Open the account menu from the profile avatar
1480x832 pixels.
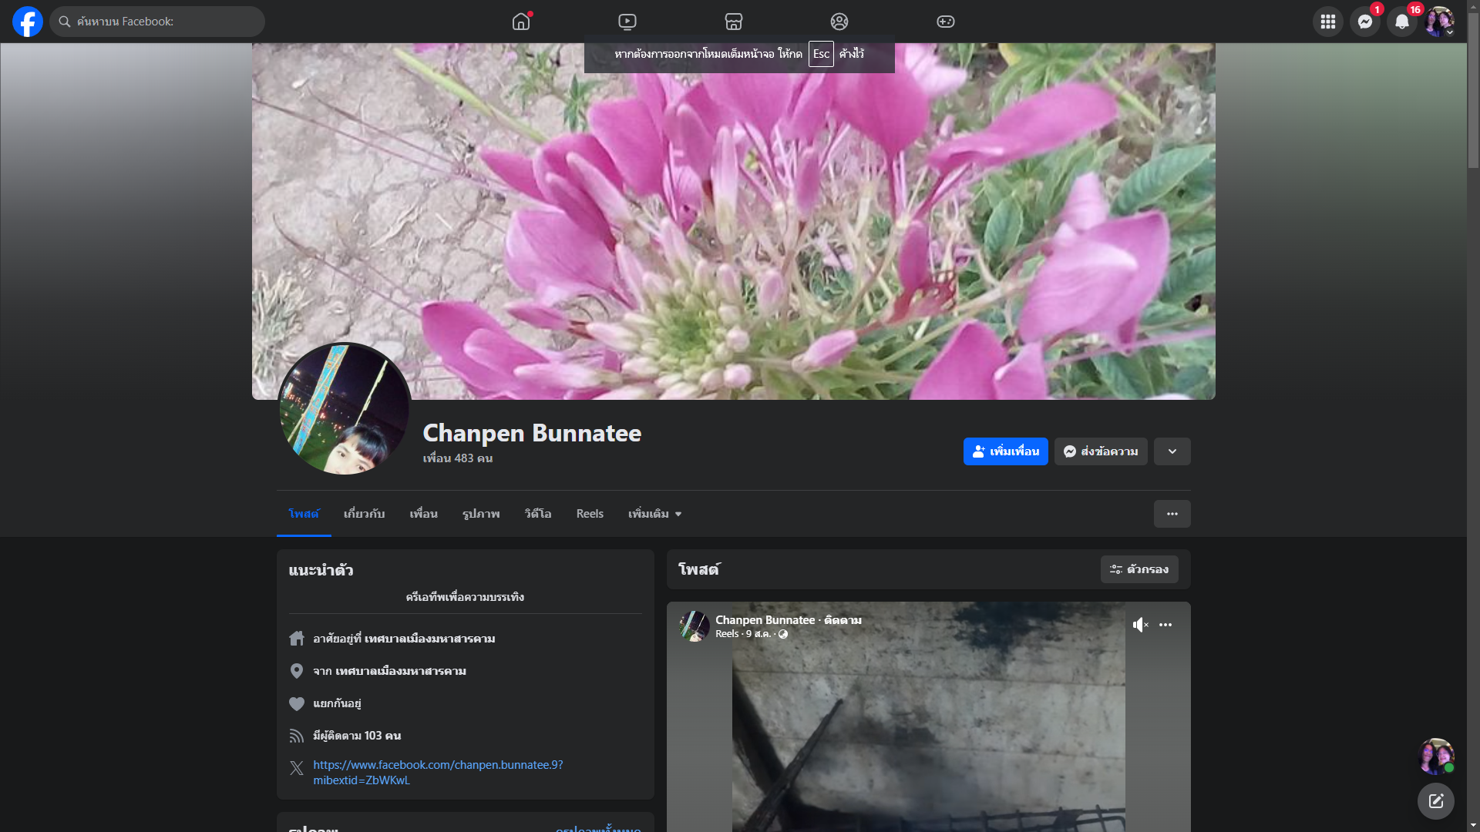[1438, 22]
